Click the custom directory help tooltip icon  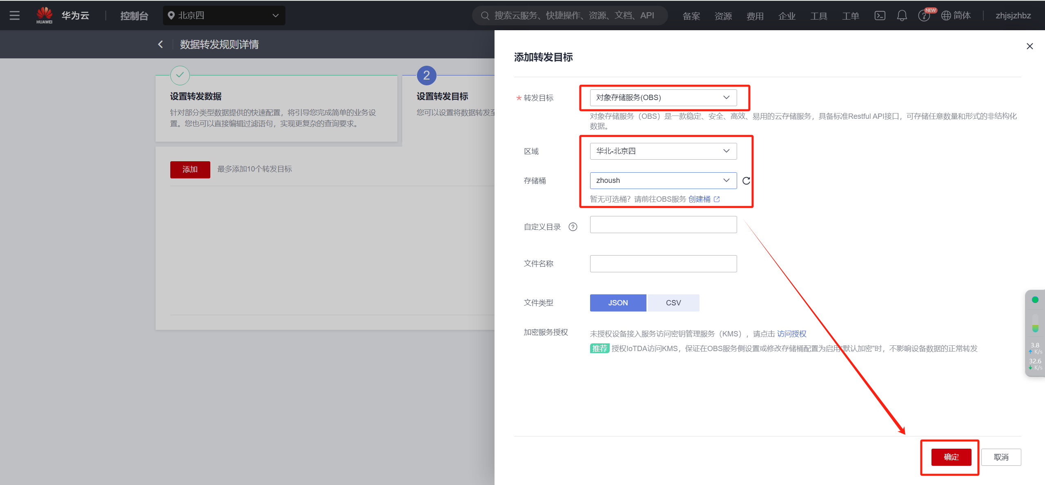573,227
